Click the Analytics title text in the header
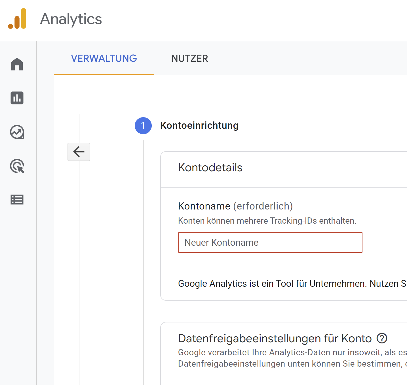 coord(71,19)
